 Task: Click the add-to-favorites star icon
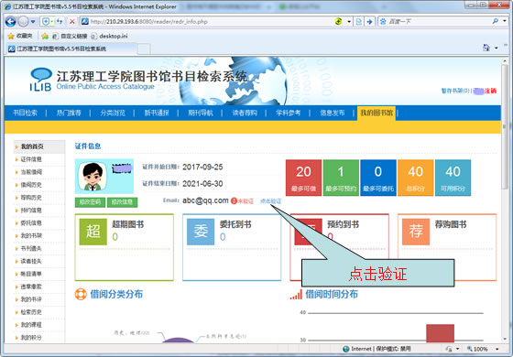(x=45, y=36)
